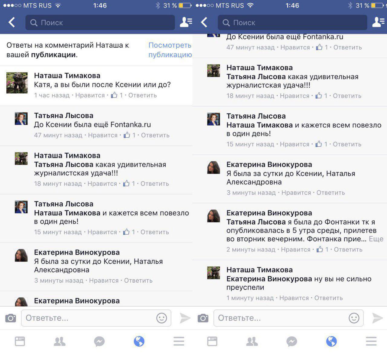This screenshot has width=387, height=353.
Task: Like Екатерина Винокурова's comment from 3 минуты назад, left screen
Action: point(104,281)
